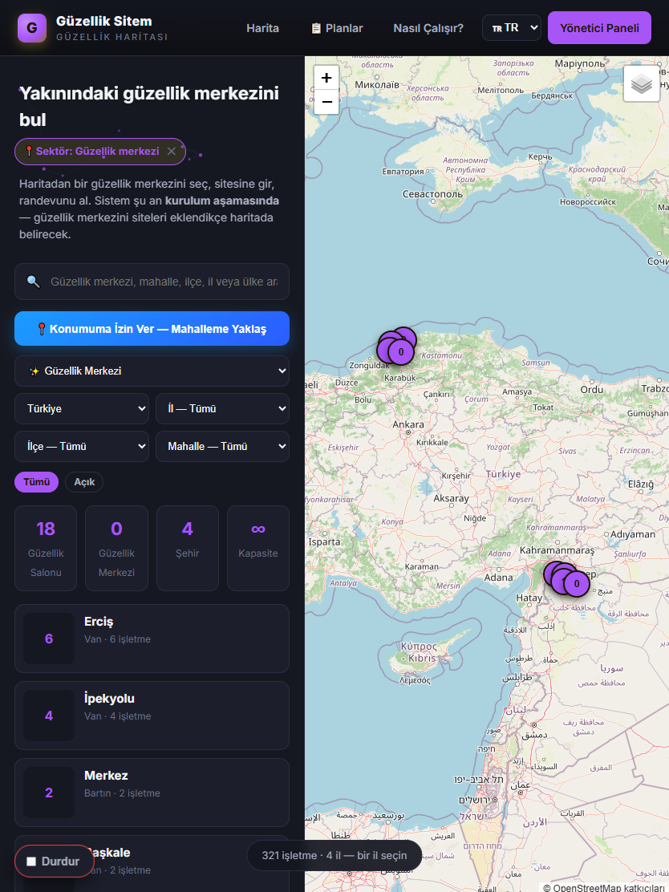Click the purple 0 marker near Hatay
Viewport: 669px width, 892px height.
pyautogui.click(x=577, y=584)
